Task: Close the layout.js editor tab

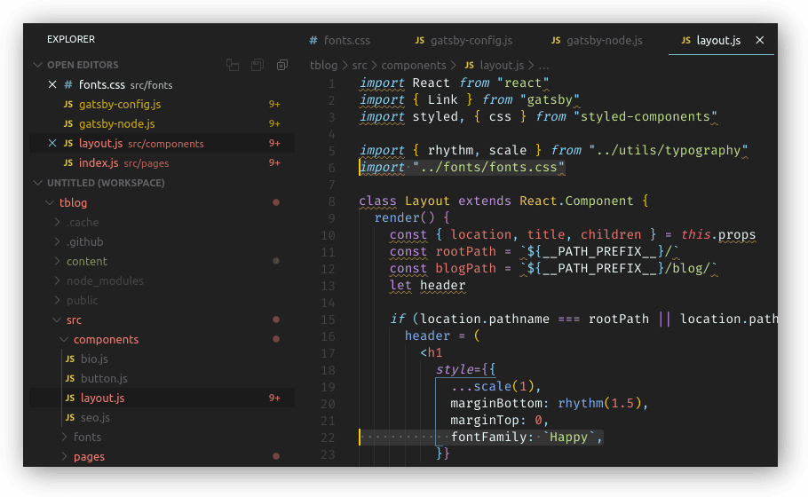Action: point(759,41)
